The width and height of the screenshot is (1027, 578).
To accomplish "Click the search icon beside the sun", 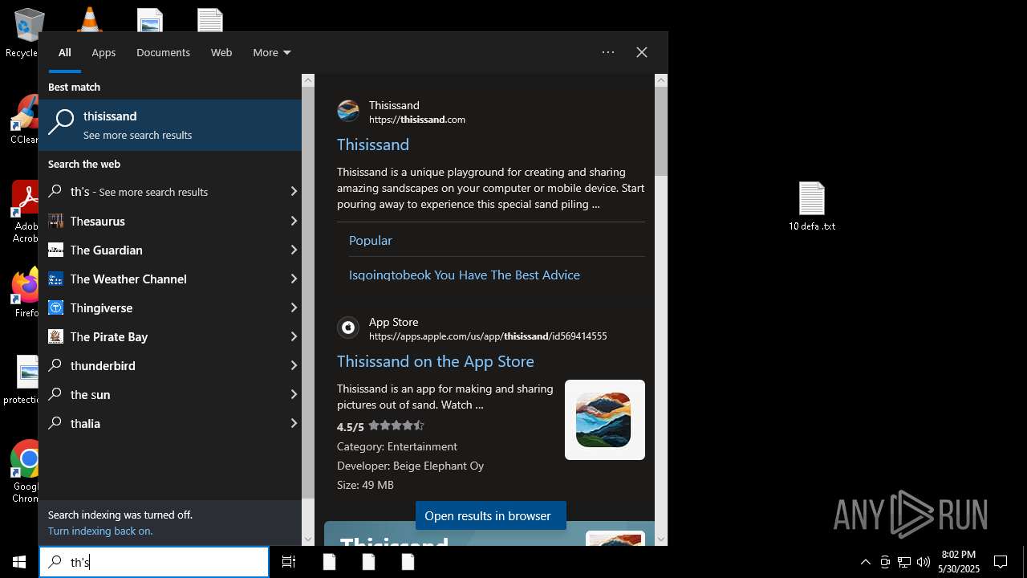I will (x=55, y=394).
